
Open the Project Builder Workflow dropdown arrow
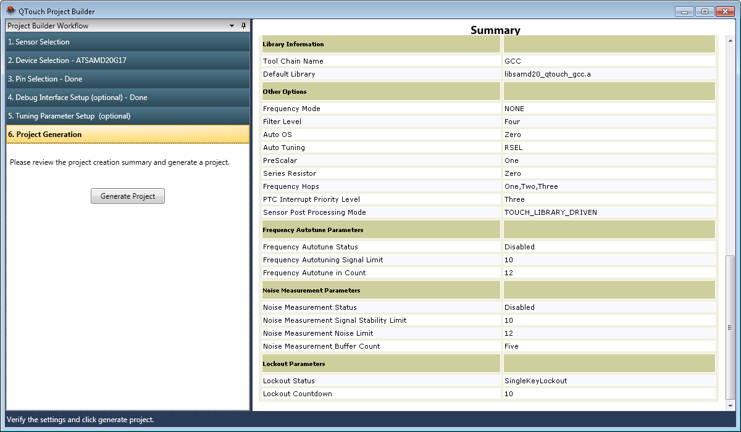[232, 26]
